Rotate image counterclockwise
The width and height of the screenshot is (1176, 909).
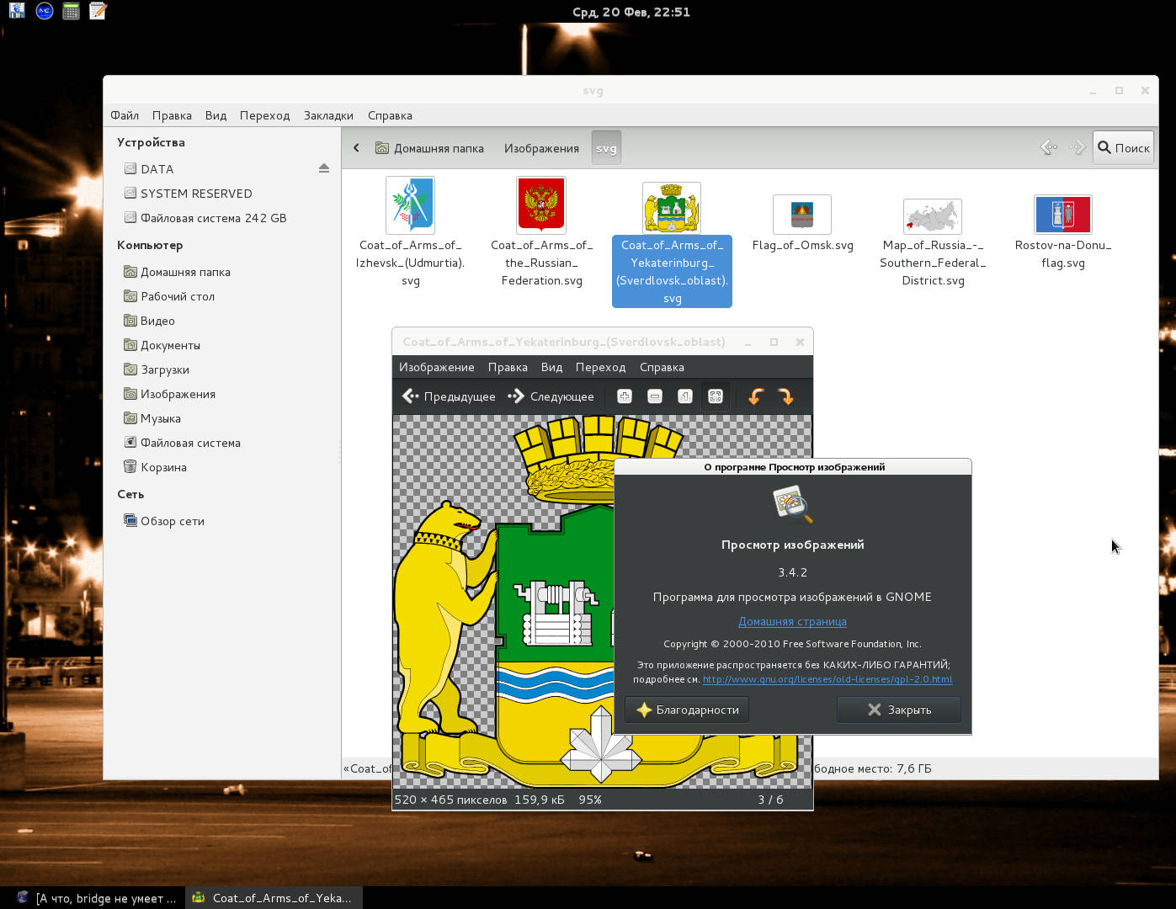[x=756, y=396]
